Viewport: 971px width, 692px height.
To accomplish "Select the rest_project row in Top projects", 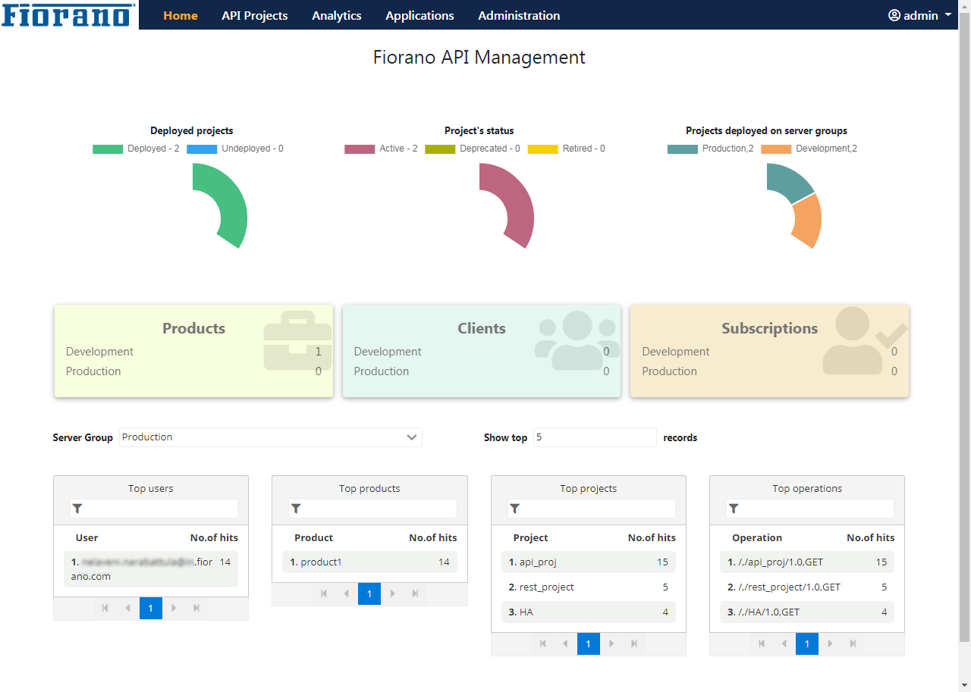I will (x=589, y=587).
